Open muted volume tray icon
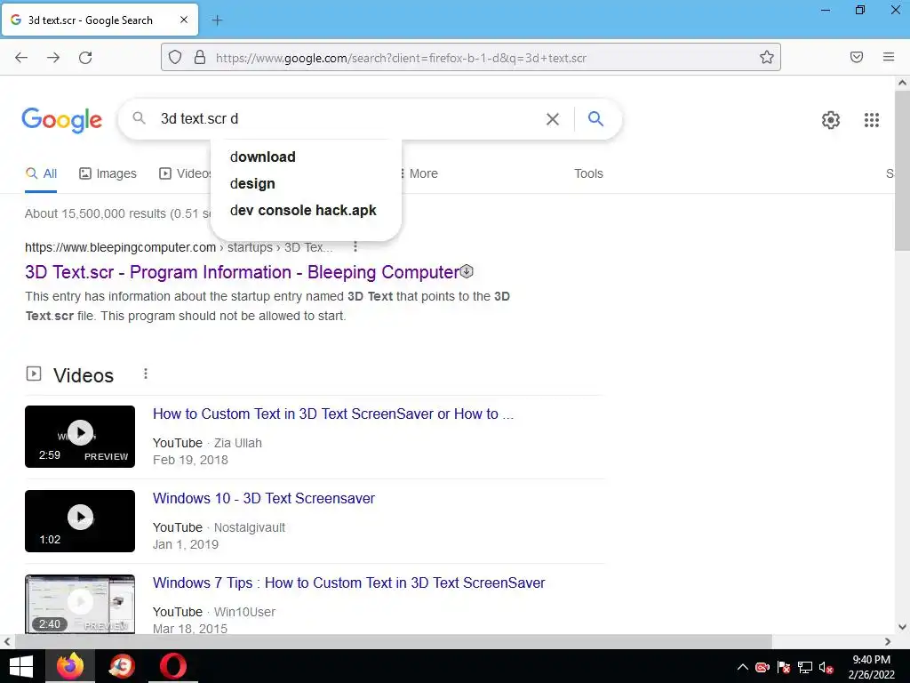Screen dimensions: 910x683 (826, 668)
